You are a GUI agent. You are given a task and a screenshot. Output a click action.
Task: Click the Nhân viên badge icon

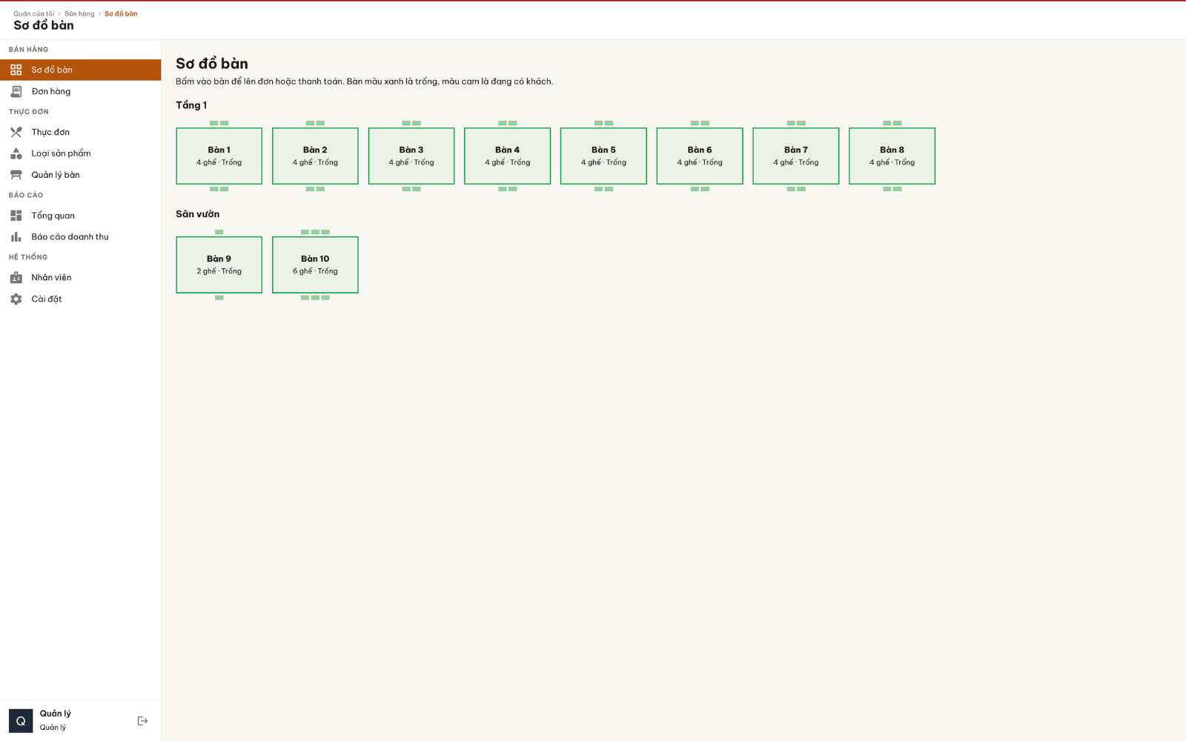pos(16,277)
